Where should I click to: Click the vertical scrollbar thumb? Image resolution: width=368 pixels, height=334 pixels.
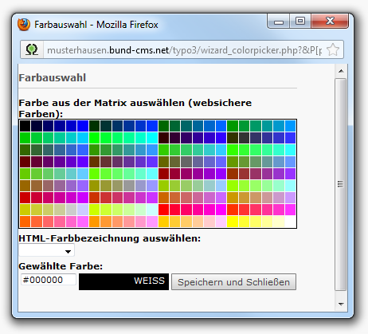pyautogui.click(x=341, y=184)
